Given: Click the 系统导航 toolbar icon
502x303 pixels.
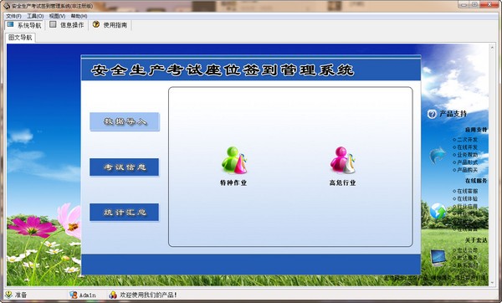Looking at the screenshot, I should 11,24.
